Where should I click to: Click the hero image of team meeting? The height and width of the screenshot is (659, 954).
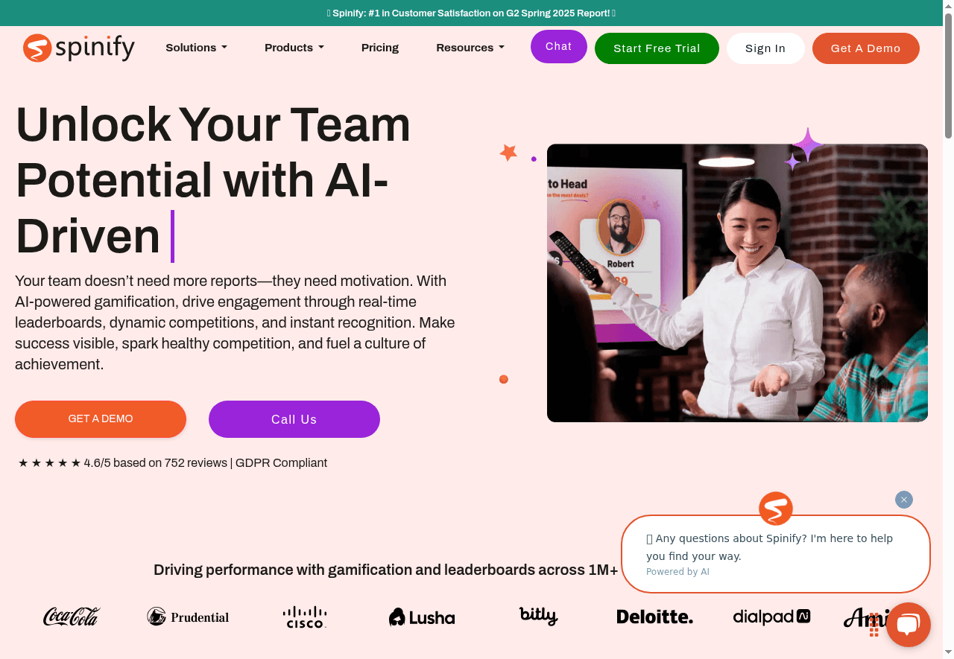(737, 283)
